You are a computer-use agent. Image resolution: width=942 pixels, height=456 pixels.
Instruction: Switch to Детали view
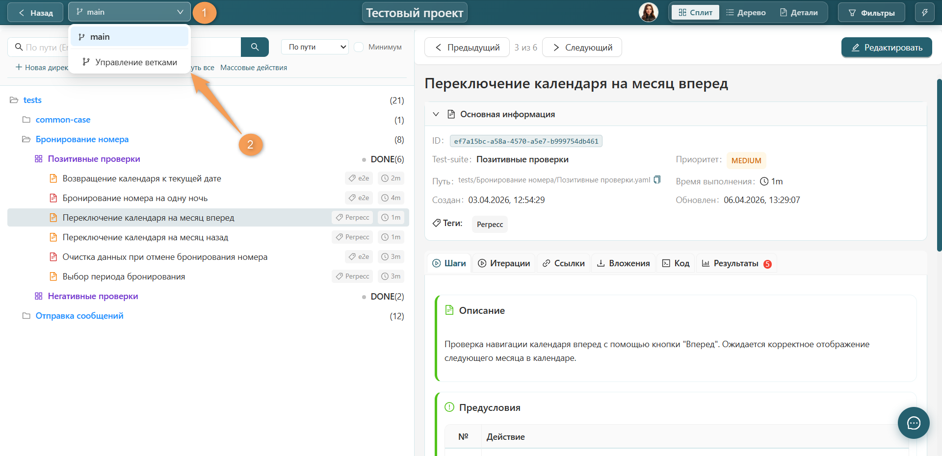click(x=799, y=12)
